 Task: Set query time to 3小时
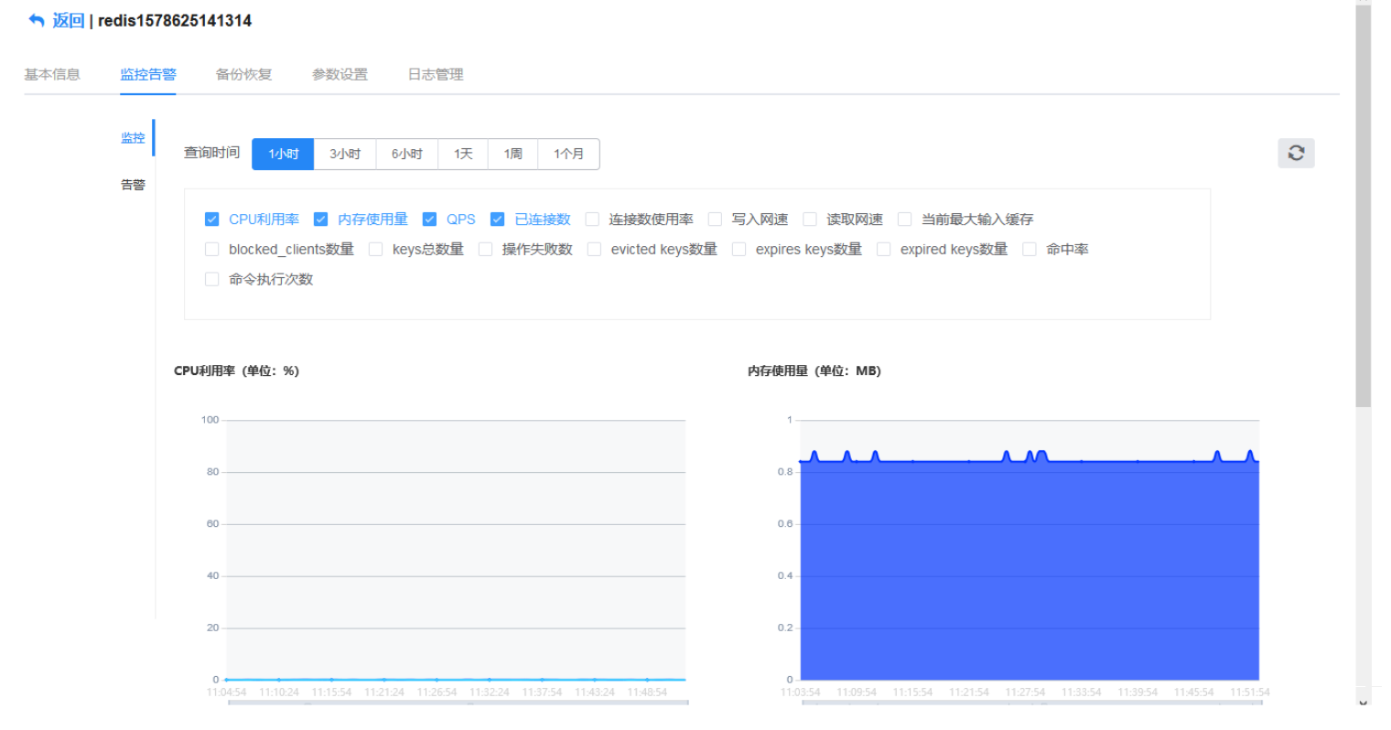[345, 154]
